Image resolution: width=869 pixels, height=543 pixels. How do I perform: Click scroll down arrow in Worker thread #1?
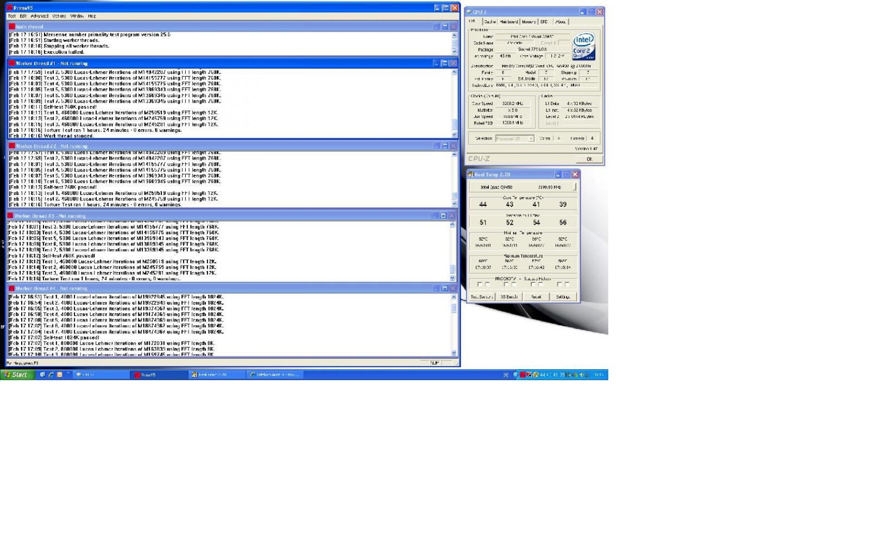[x=455, y=134]
